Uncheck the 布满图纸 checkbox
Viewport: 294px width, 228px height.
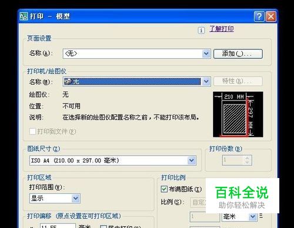(x=164, y=189)
